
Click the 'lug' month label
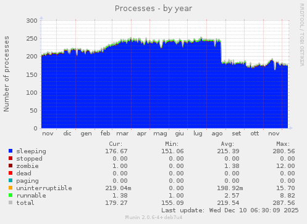(x=198, y=134)
